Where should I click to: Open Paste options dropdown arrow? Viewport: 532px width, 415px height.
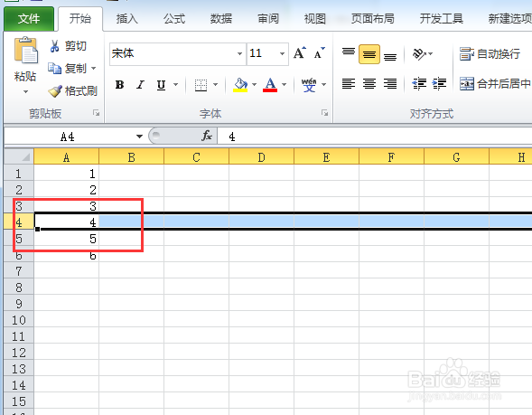pyautogui.click(x=25, y=91)
